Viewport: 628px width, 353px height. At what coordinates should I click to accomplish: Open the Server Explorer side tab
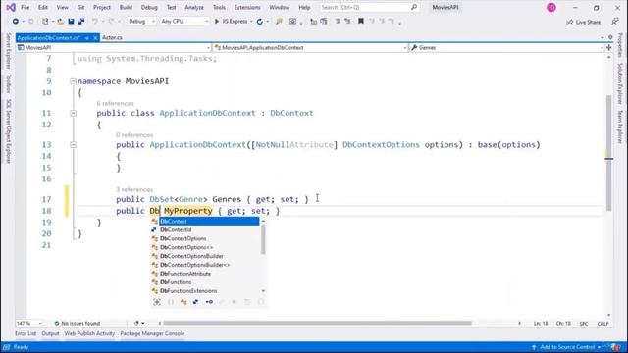[8, 51]
